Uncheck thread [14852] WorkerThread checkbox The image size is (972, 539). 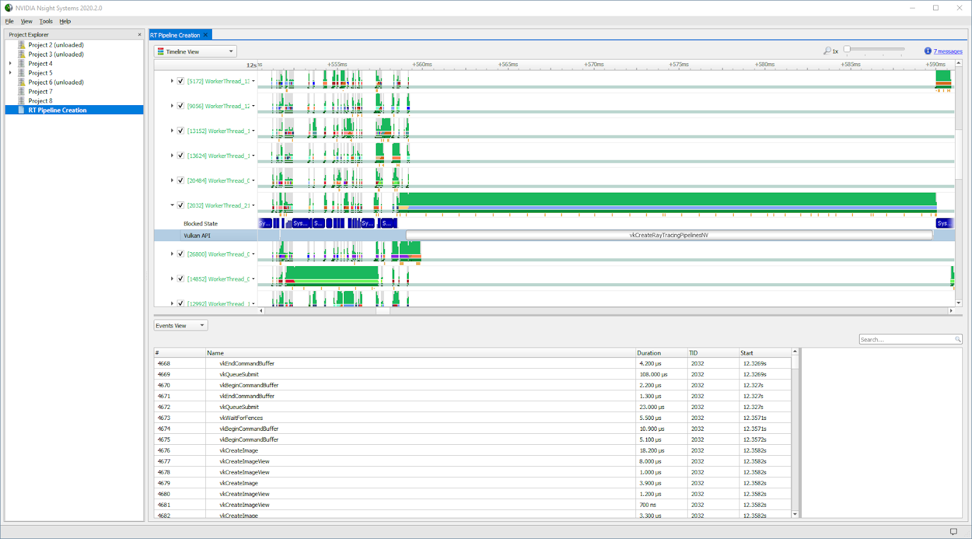click(180, 279)
